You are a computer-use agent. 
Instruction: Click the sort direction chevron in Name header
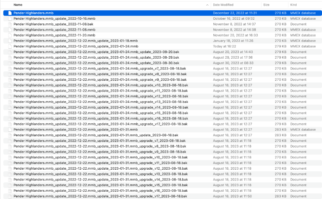(207, 5)
